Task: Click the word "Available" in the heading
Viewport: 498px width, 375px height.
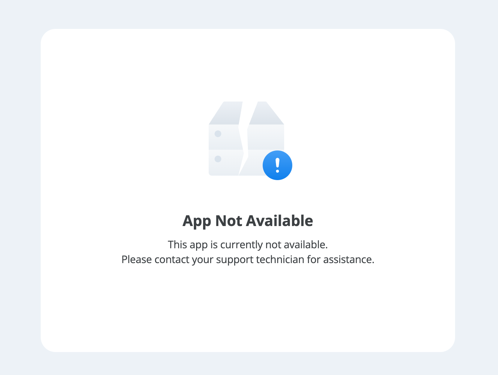Action: point(280,221)
